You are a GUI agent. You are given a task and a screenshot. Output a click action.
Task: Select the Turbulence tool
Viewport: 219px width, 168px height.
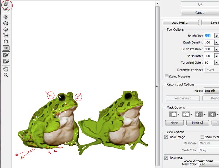point(6,48)
